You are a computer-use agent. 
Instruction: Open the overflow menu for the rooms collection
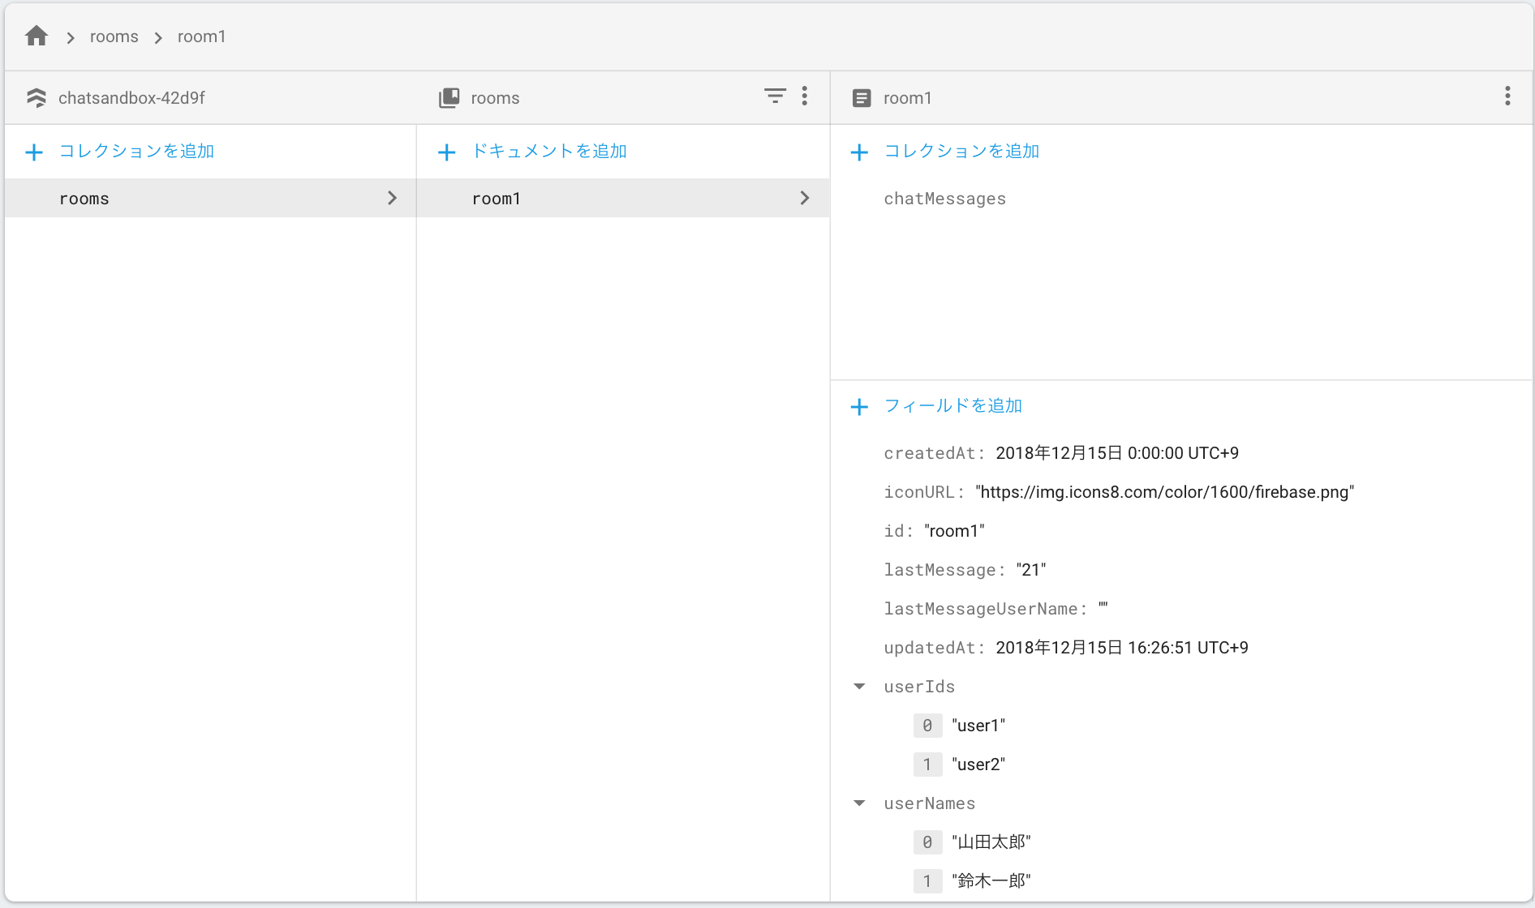[804, 96]
